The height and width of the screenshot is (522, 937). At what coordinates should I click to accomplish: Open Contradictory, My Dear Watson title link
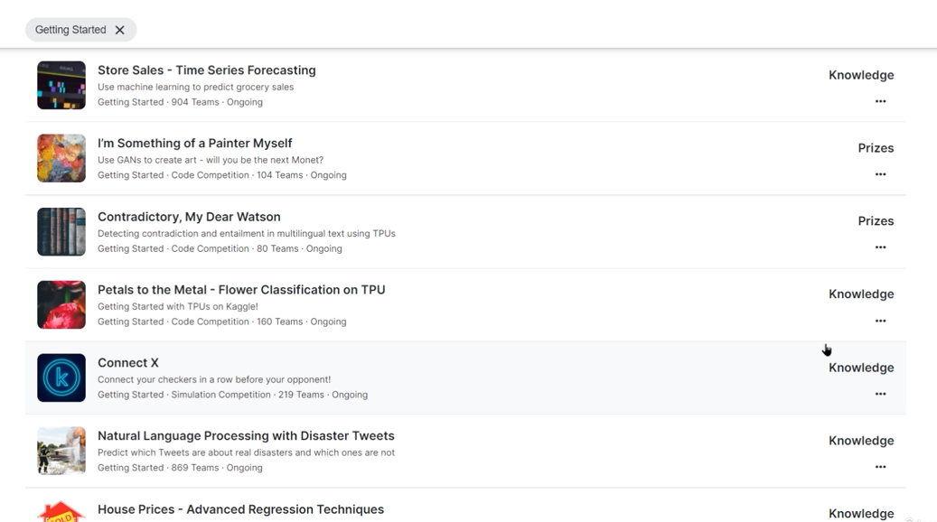pos(189,217)
